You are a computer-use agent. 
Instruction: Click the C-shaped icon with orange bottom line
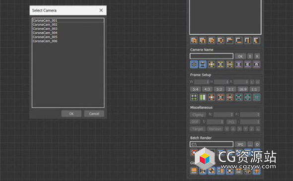[239, 40]
